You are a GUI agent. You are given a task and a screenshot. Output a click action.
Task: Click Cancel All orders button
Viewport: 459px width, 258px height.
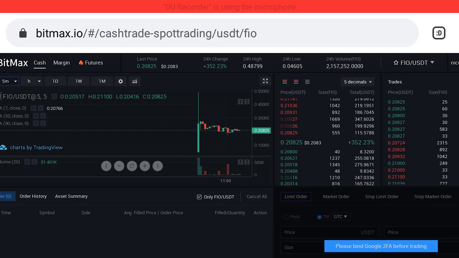tap(257, 197)
